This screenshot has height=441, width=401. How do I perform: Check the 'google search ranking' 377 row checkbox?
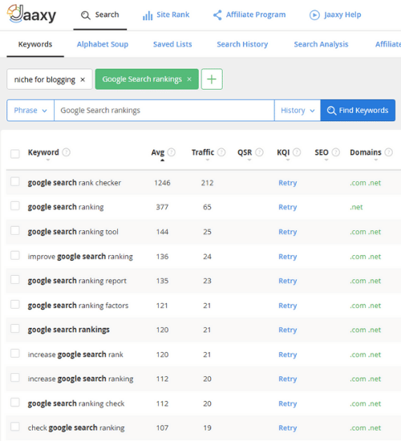click(15, 205)
